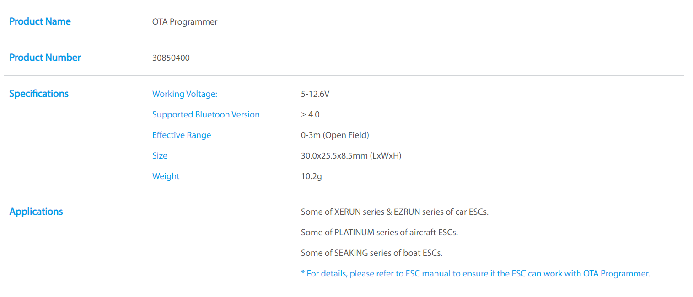Click the Size specification label
Screen dimensions: 693x297
click(x=160, y=156)
